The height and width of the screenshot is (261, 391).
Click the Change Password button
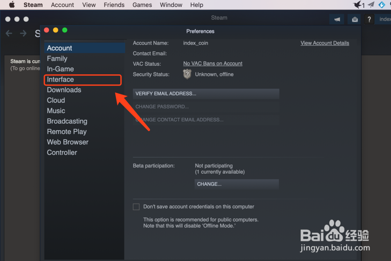pos(206,107)
